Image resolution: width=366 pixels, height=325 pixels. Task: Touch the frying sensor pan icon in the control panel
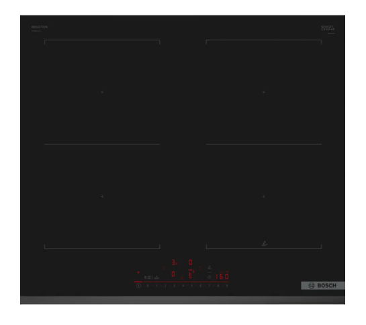(x=210, y=267)
